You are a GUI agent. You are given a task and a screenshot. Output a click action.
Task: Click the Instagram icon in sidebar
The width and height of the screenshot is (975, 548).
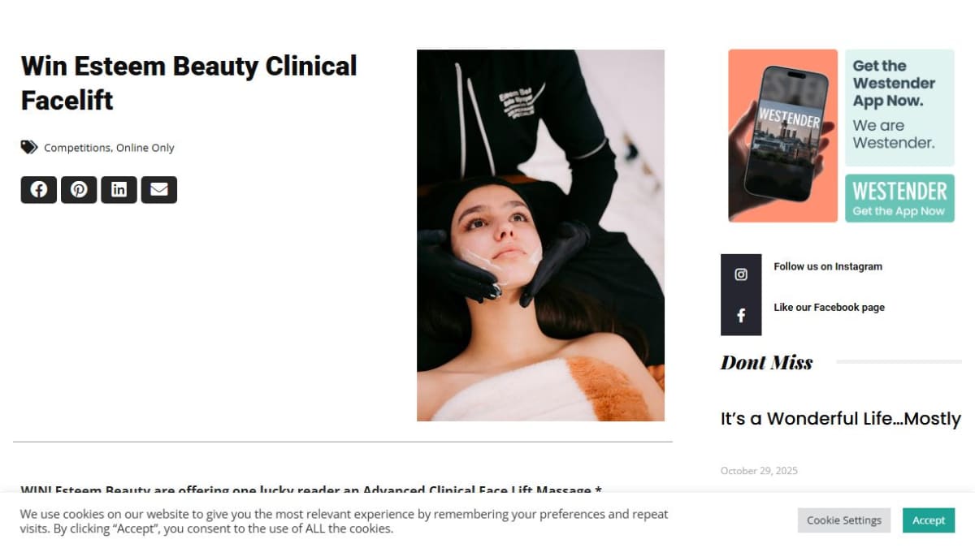[x=741, y=274]
